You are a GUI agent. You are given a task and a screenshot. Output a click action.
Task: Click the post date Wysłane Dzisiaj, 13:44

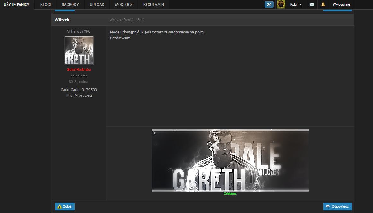pos(127,20)
